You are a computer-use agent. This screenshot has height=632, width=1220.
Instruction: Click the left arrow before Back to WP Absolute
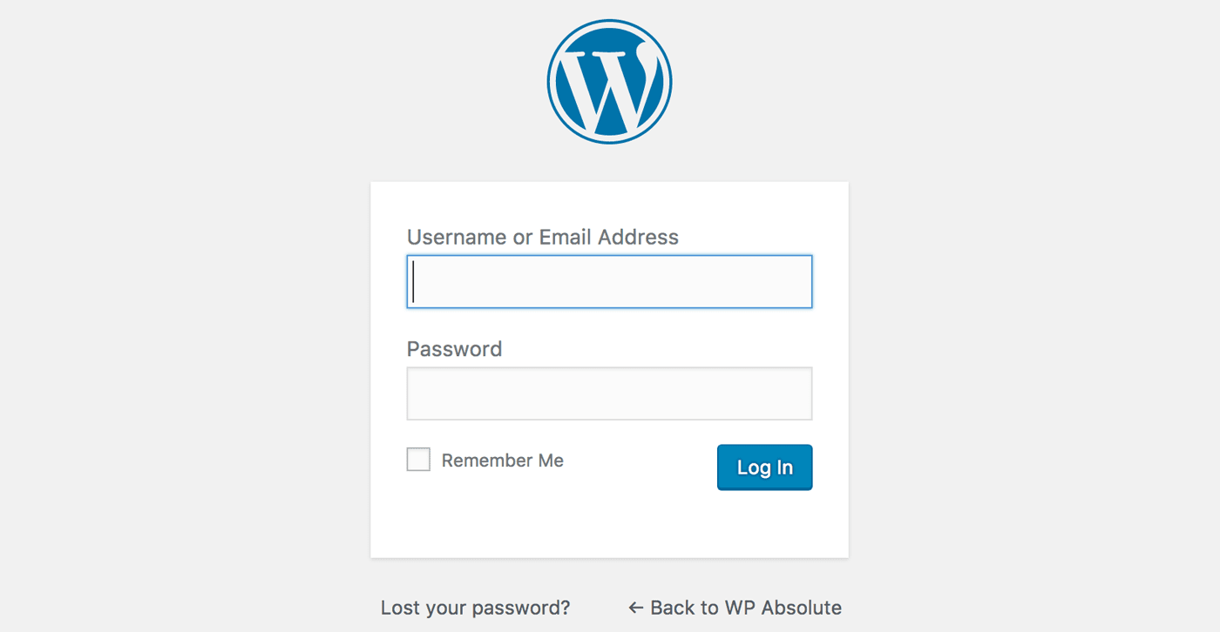point(636,608)
